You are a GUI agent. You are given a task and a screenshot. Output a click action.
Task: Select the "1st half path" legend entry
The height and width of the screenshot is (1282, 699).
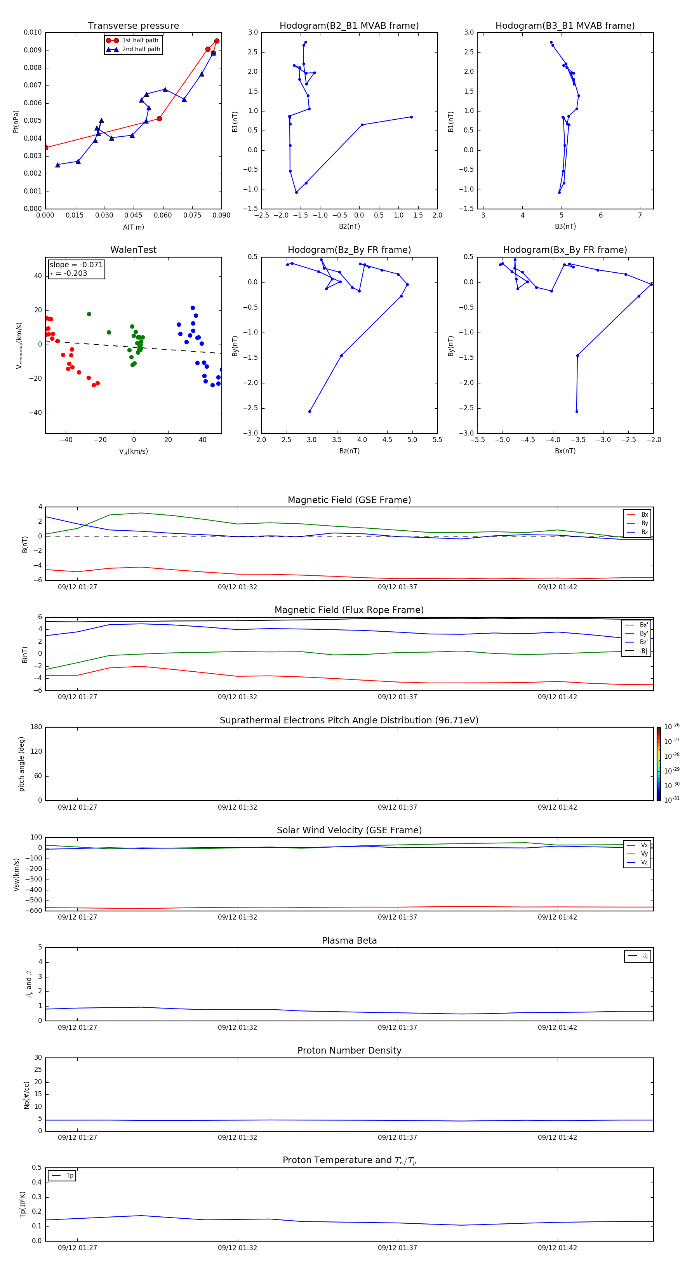(132, 40)
